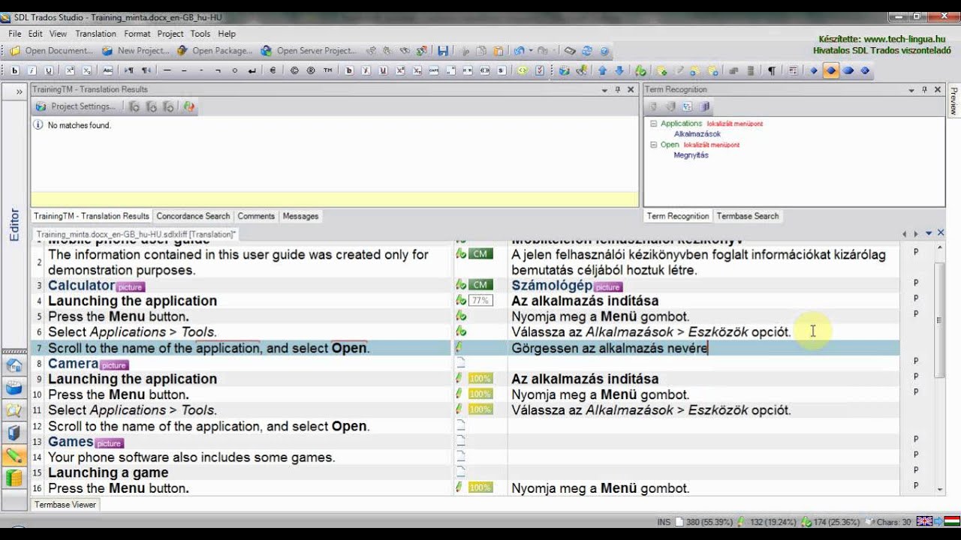This screenshot has width=961, height=540.
Task: Collapse the Open term entry
Action: click(x=653, y=145)
